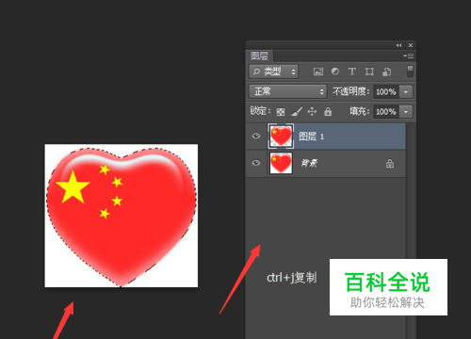
Task: Select the 图层 panel tab
Action: click(x=259, y=56)
